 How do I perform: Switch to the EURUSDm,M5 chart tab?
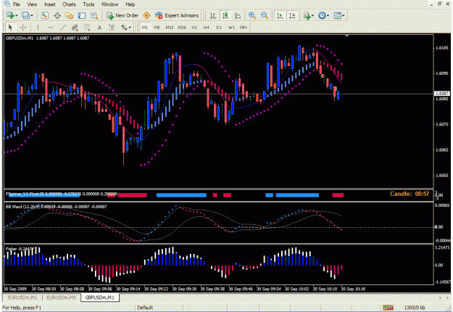point(61,297)
